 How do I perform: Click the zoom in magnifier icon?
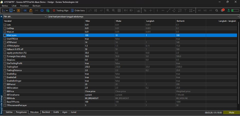pos(108,10)
